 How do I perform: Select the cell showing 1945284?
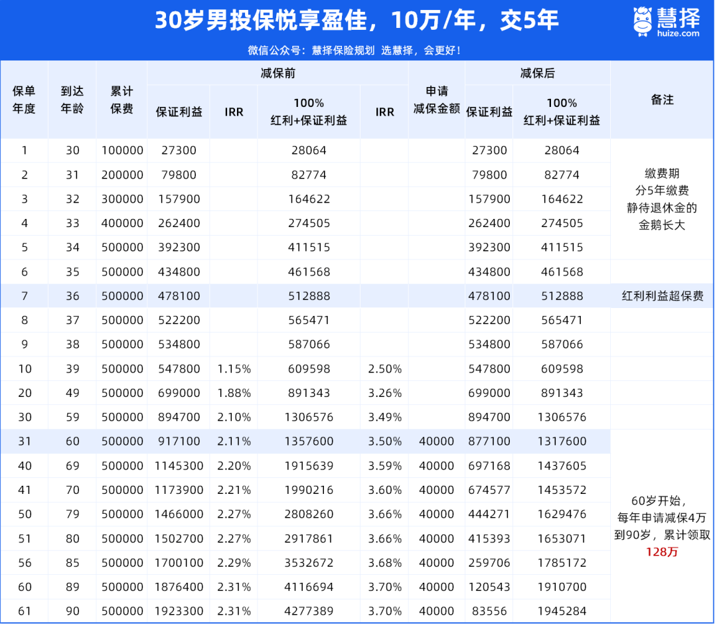pyautogui.click(x=562, y=611)
